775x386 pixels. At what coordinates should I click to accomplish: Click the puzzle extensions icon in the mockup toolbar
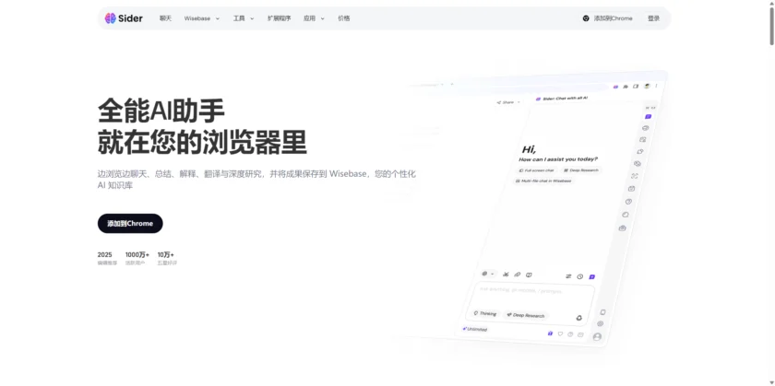pyautogui.click(x=626, y=87)
